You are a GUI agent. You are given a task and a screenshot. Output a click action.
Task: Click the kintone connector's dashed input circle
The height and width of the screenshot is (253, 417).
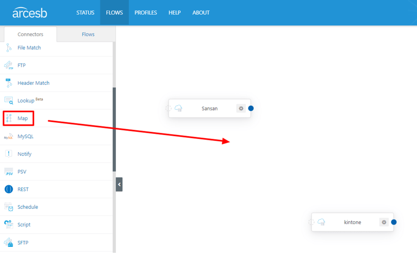click(311, 222)
